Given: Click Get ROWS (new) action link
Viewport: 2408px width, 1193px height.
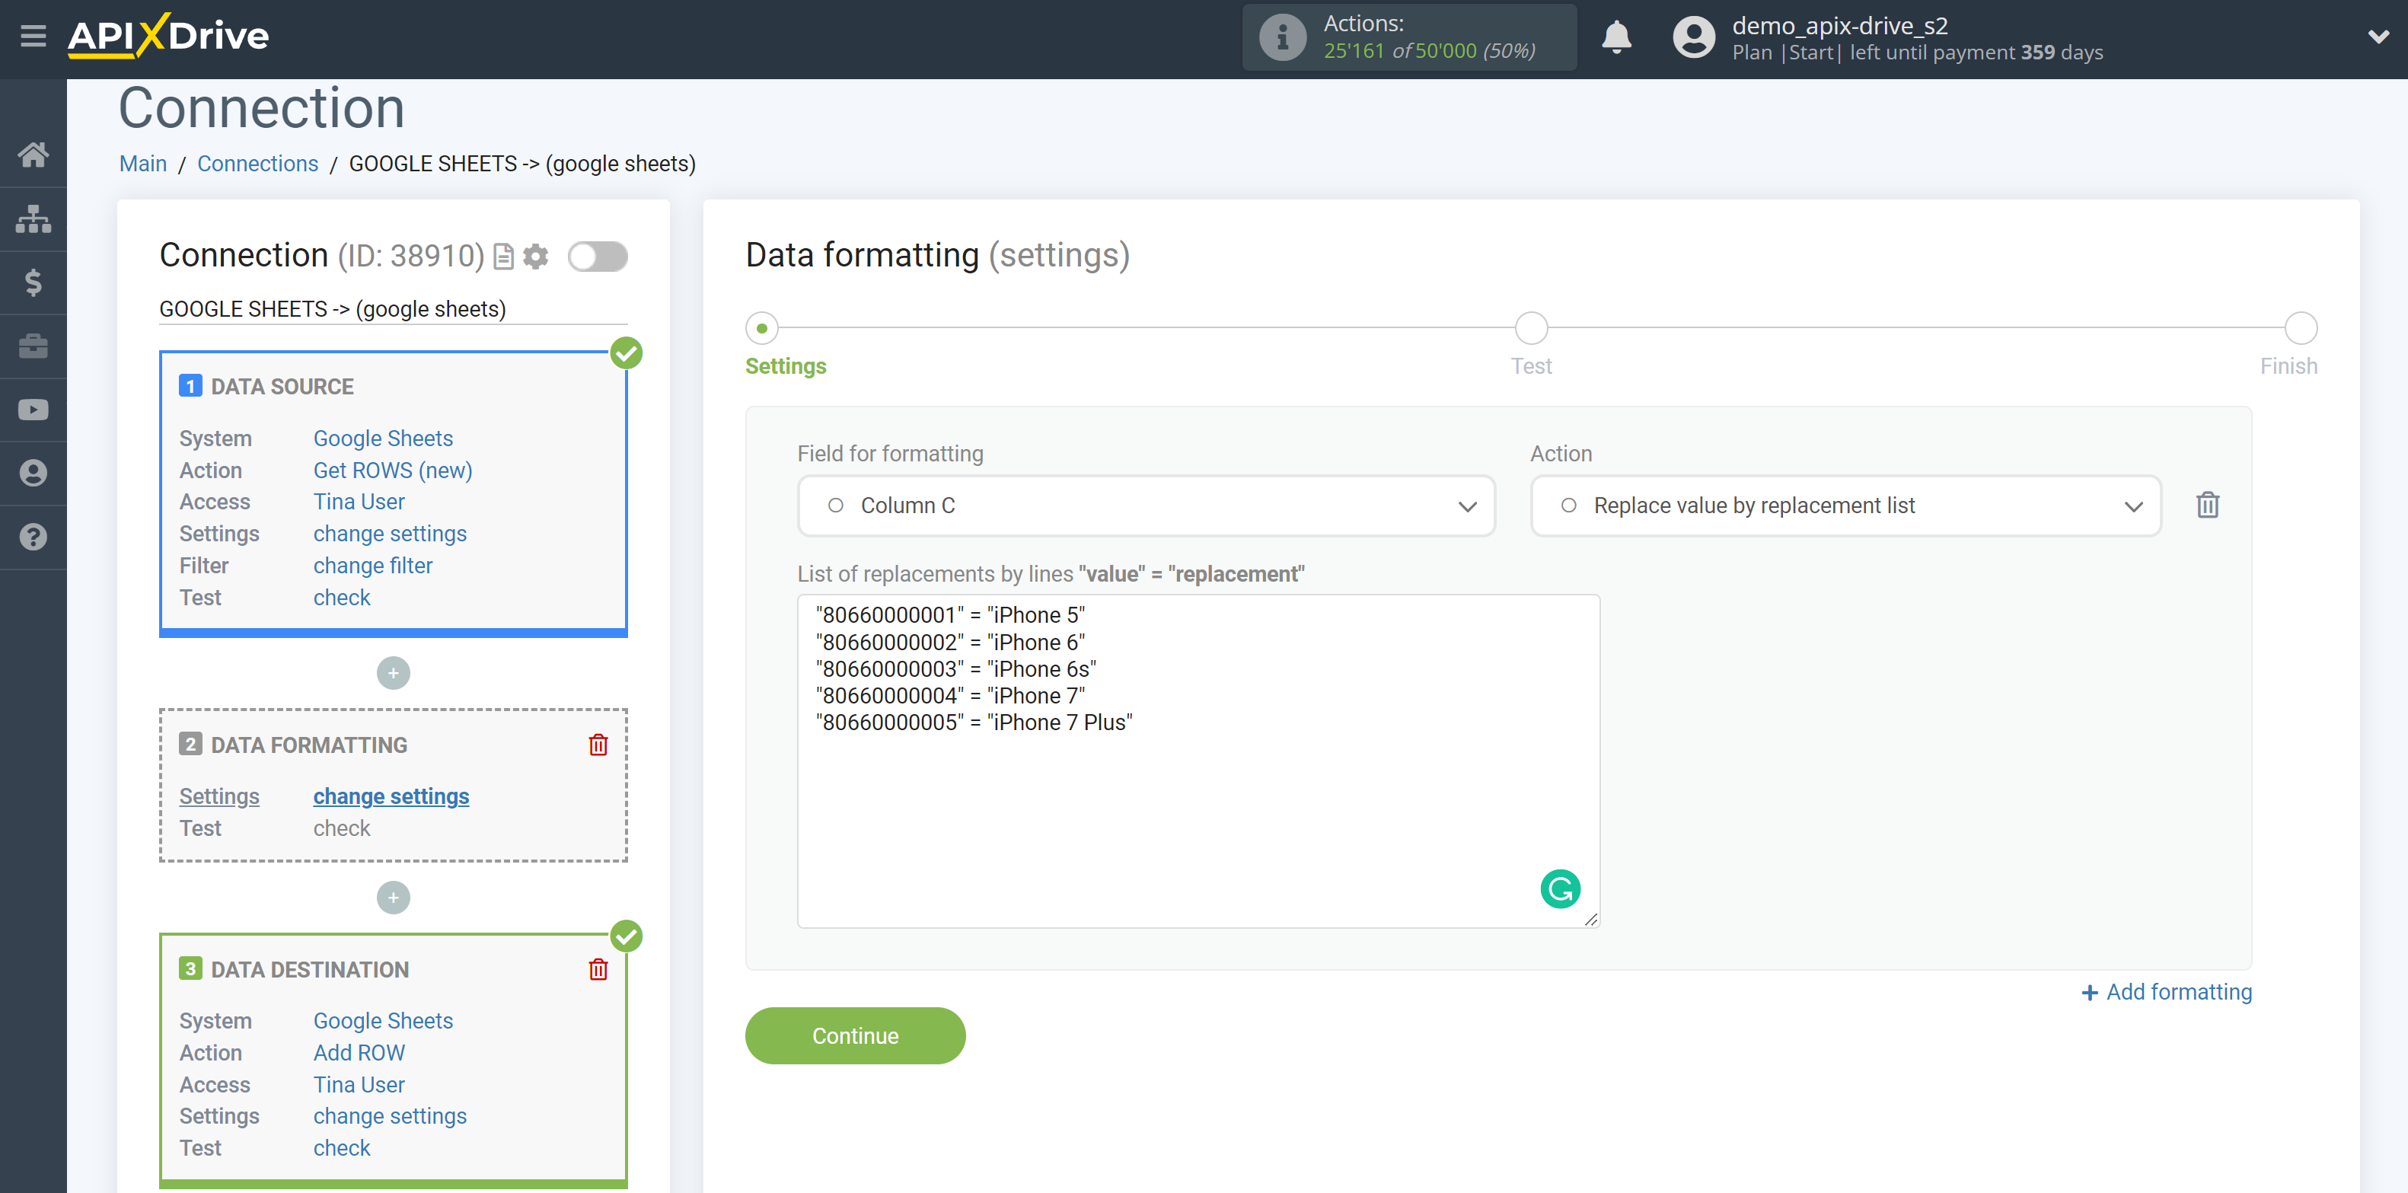Looking at the screenshot, I should [393, 471].
